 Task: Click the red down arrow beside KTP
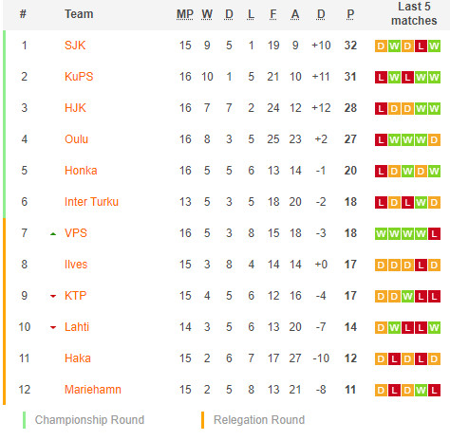(53, 296)
